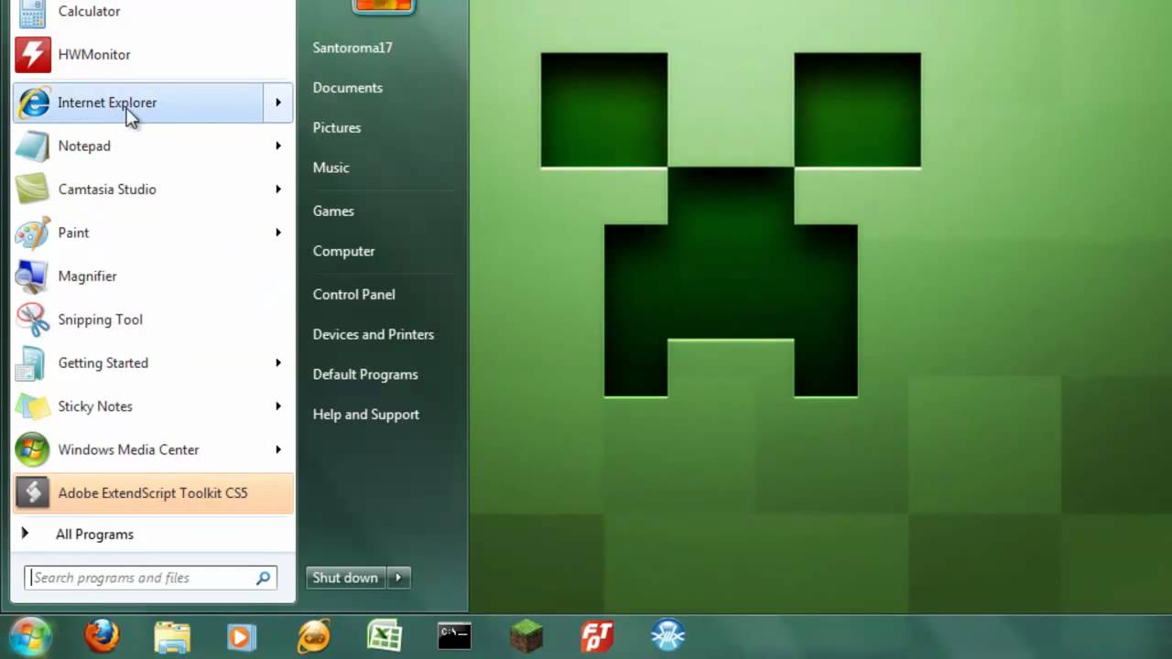
Task: Select the Snipping Tool label
Action: point(100,319)
